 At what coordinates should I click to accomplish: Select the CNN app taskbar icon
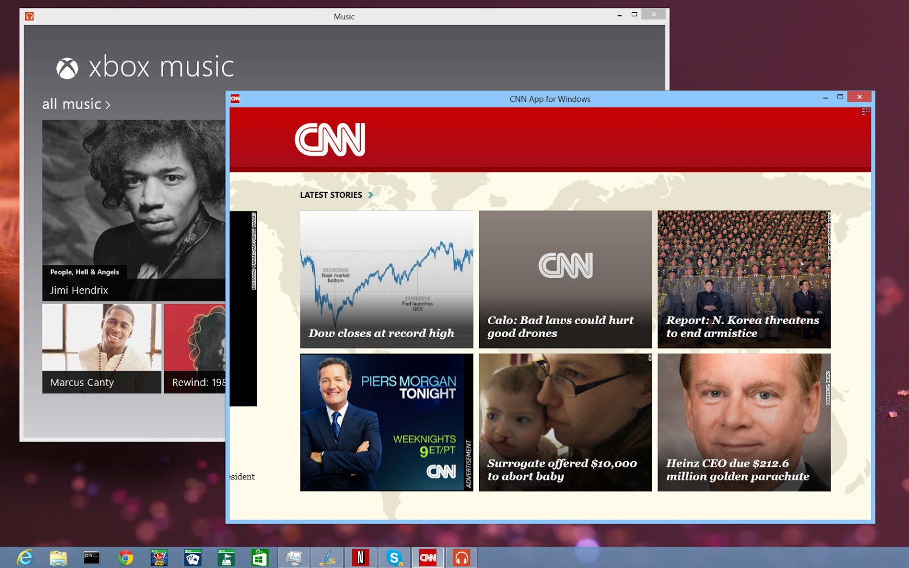click(x=428, y=558)
